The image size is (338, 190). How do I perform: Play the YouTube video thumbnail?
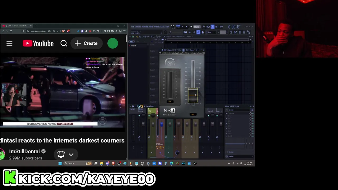(63, 92)
